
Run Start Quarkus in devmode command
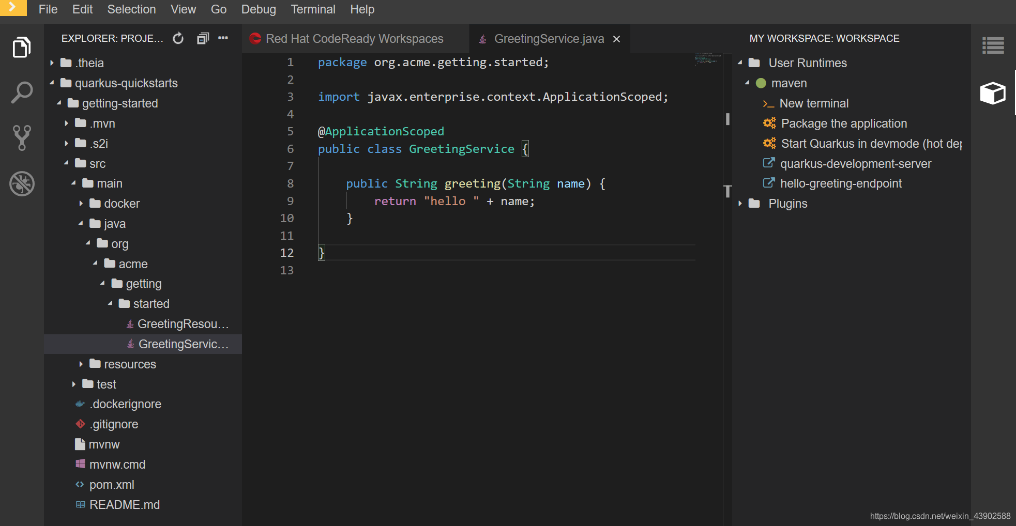click(872, 144)
